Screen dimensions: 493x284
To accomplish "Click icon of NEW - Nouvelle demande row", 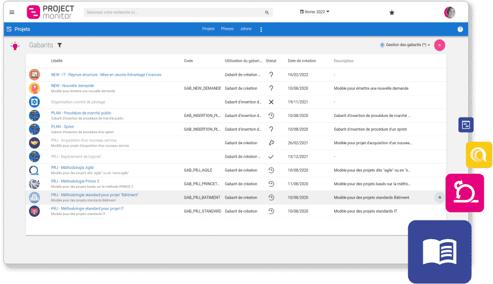I will coord(35,88).
